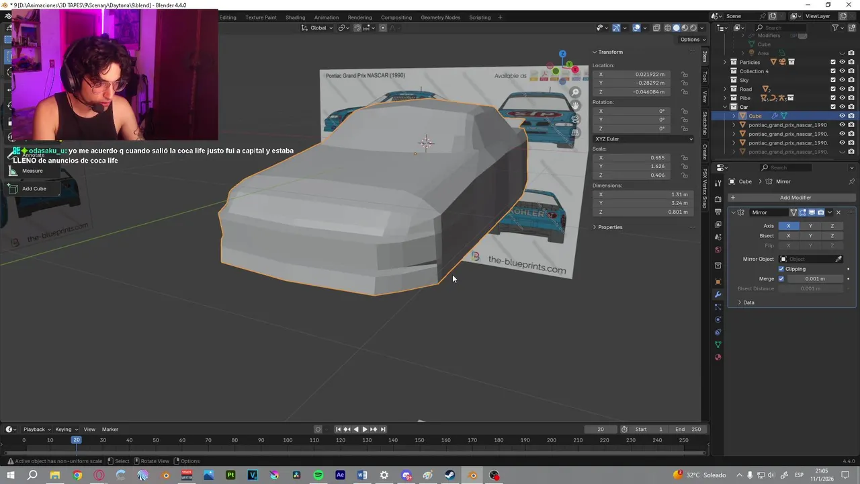Select rendered viewport shading
860x484 pixels.
click(x=694, y=28)
